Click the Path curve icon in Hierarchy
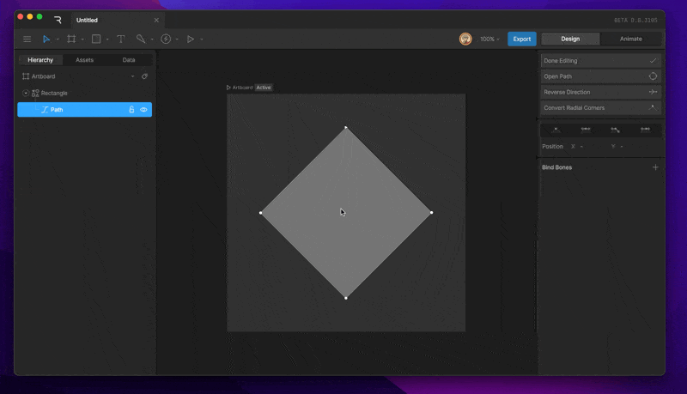Screen dimensions: 687x394 pyautogui.click(x=45, y=110)
